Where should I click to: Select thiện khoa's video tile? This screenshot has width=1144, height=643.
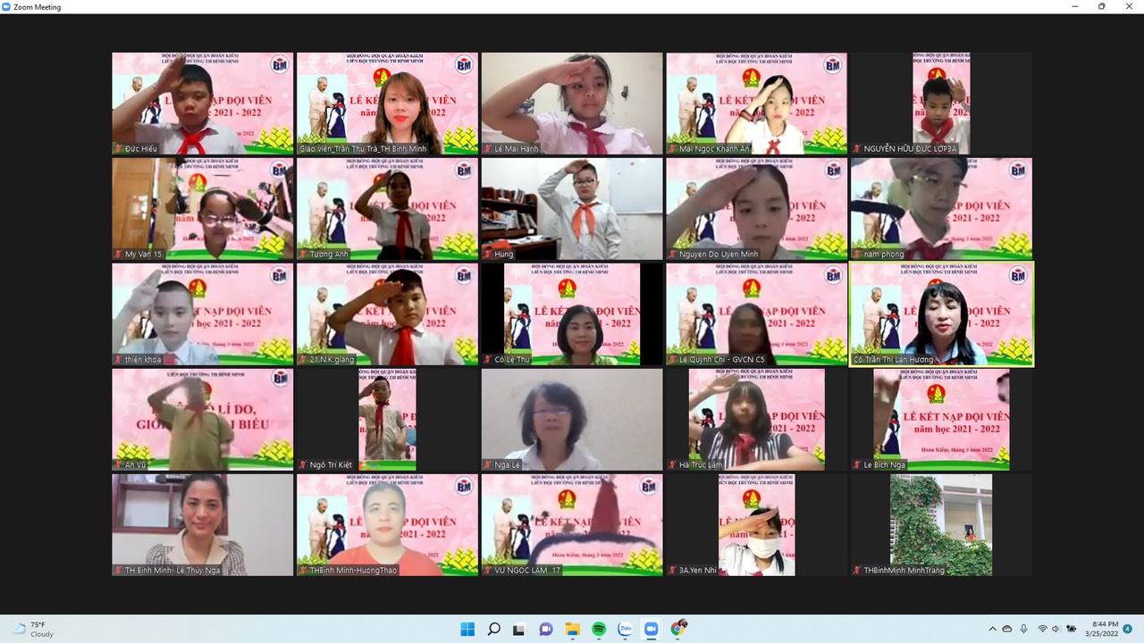[203, 314]
